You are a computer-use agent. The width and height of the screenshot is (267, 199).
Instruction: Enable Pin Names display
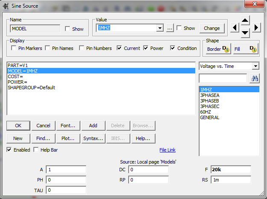tap(47, 48)
